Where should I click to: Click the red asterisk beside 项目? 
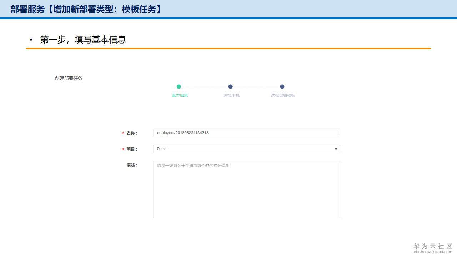pos(122,149)
